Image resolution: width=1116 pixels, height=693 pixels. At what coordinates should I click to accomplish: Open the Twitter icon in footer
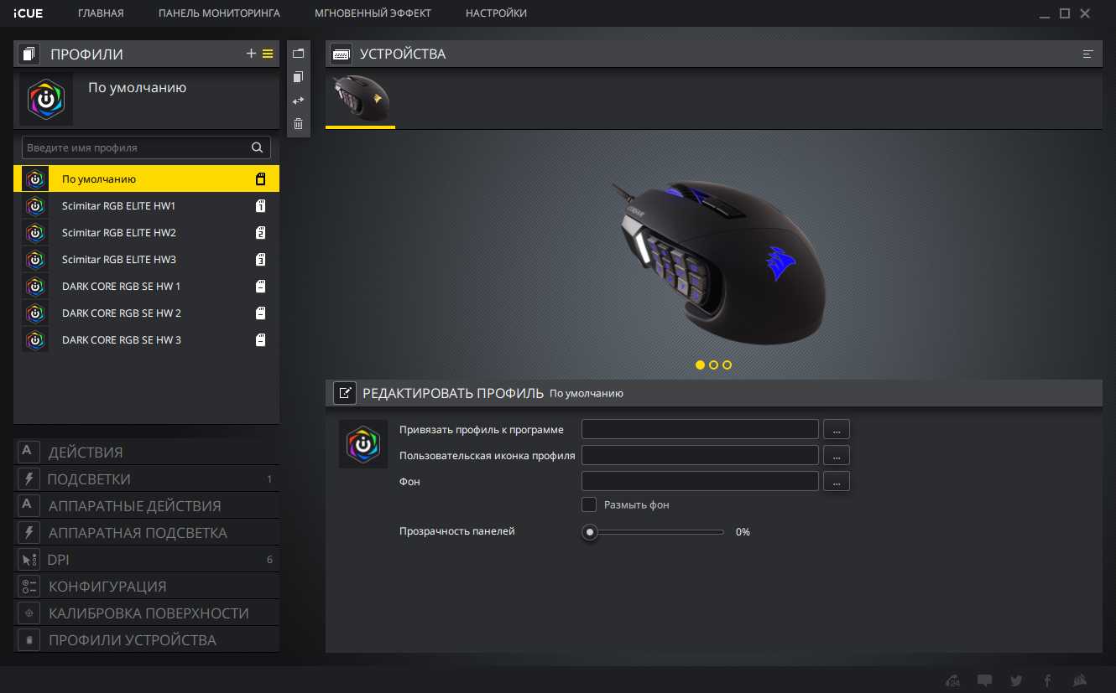1016,680
